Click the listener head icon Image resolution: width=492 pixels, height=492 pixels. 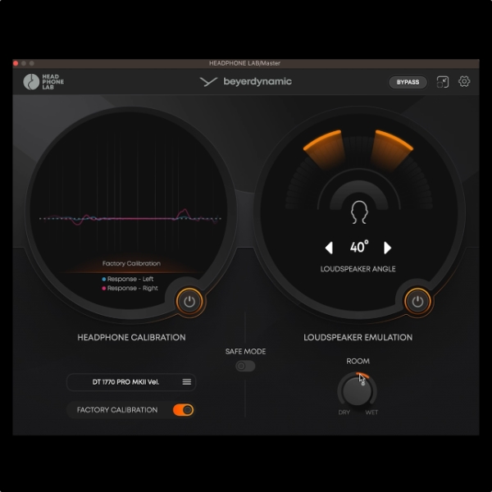pyautogui.click(x=359, y=212)
